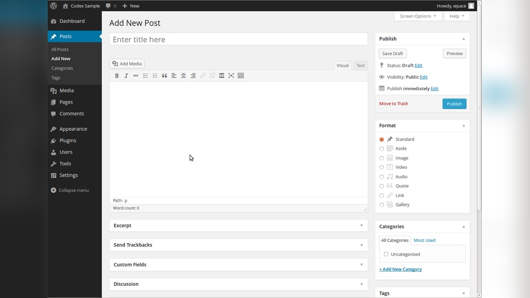The height and width of the screenshot is (298, 530).
Task: Align text right
Action: pyautogui.click(x=193, y=76)
